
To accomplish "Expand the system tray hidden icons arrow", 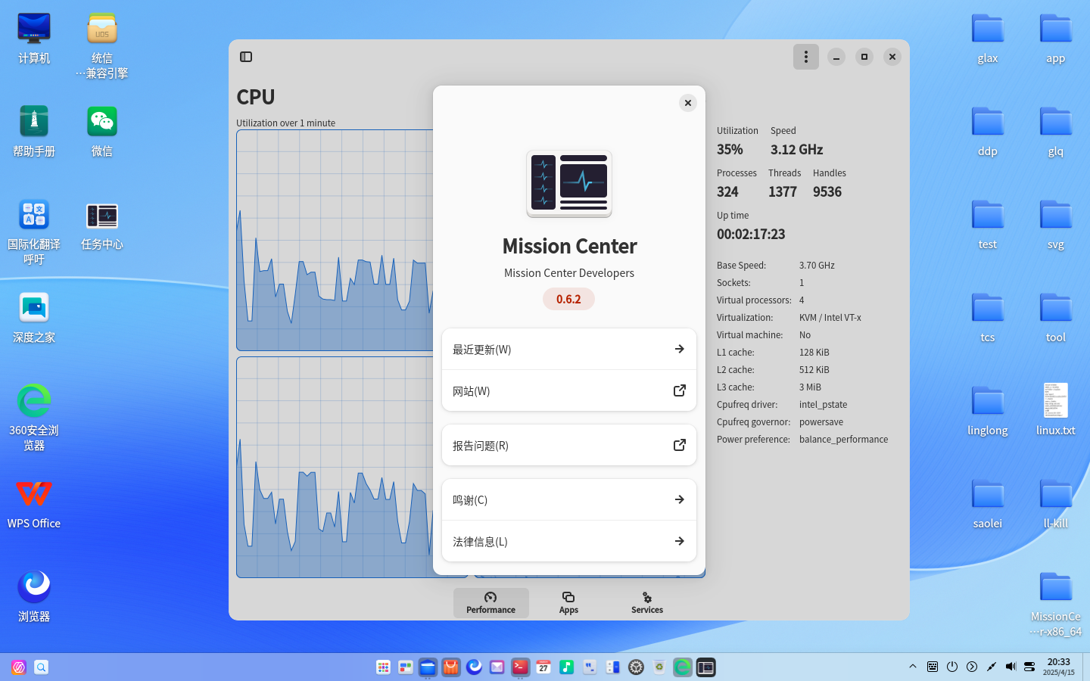I will pos(913,667).
